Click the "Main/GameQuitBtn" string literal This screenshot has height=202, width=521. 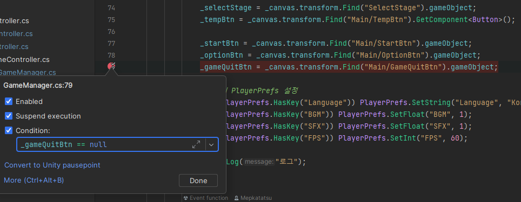(405, 67)
